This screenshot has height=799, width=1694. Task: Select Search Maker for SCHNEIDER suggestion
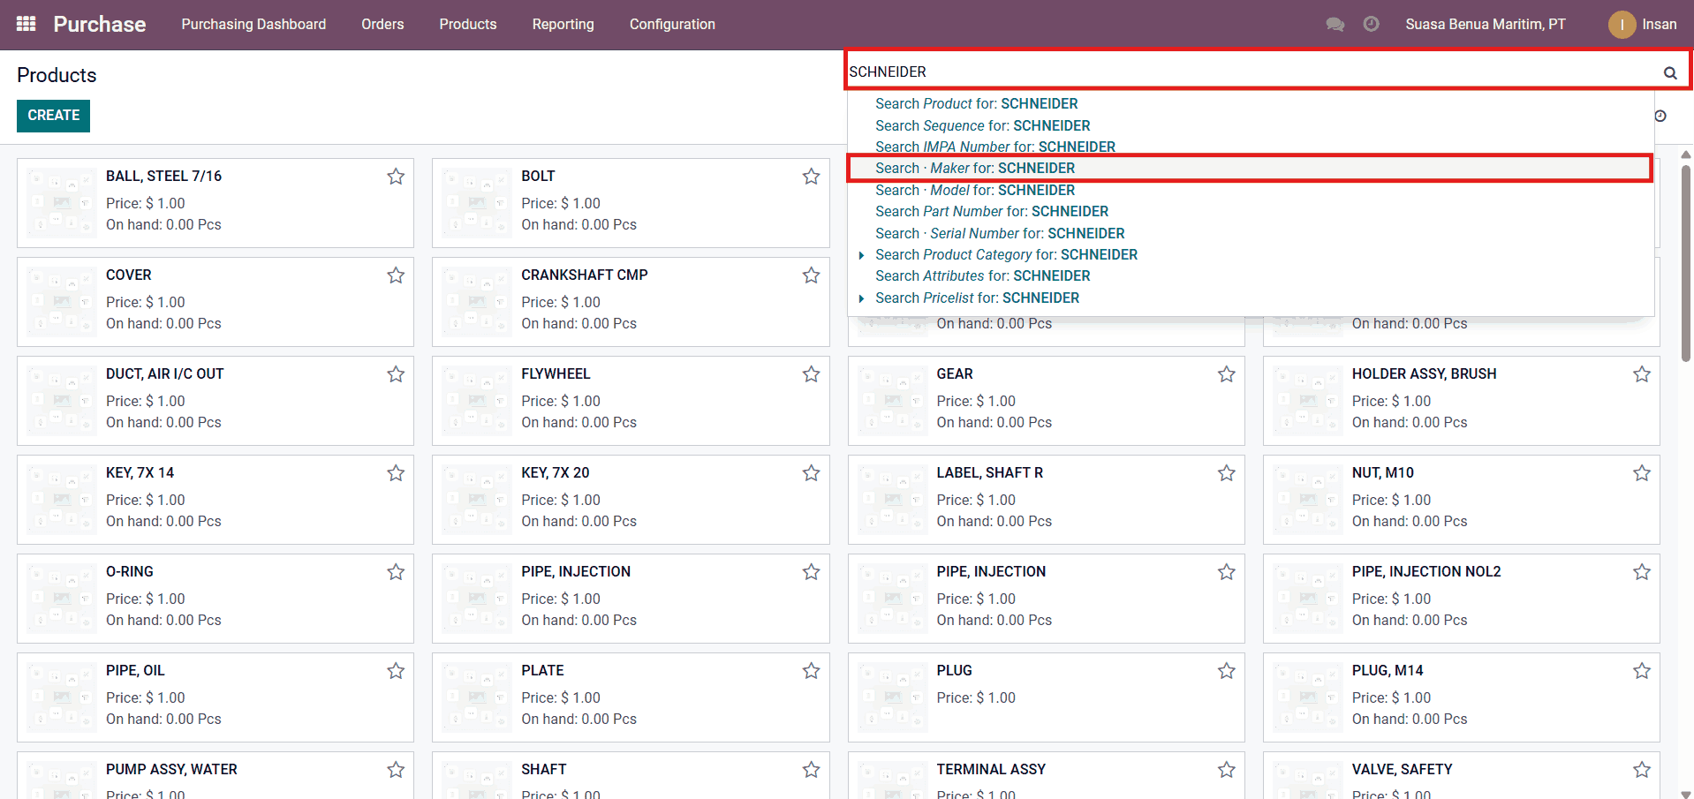974,169
